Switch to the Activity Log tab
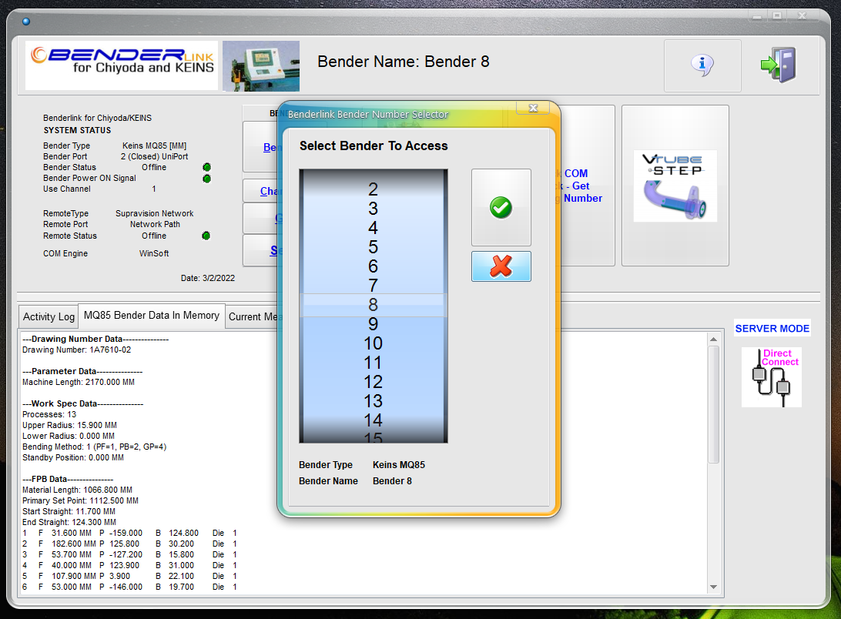 [x=49, y=316]
